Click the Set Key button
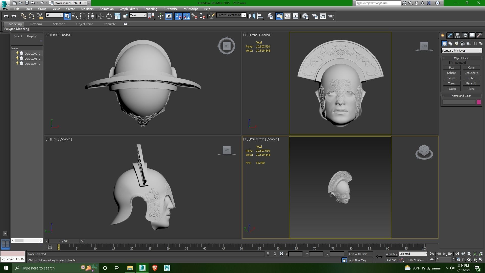Viewport: 485px width, 273px height. (392, 260)
